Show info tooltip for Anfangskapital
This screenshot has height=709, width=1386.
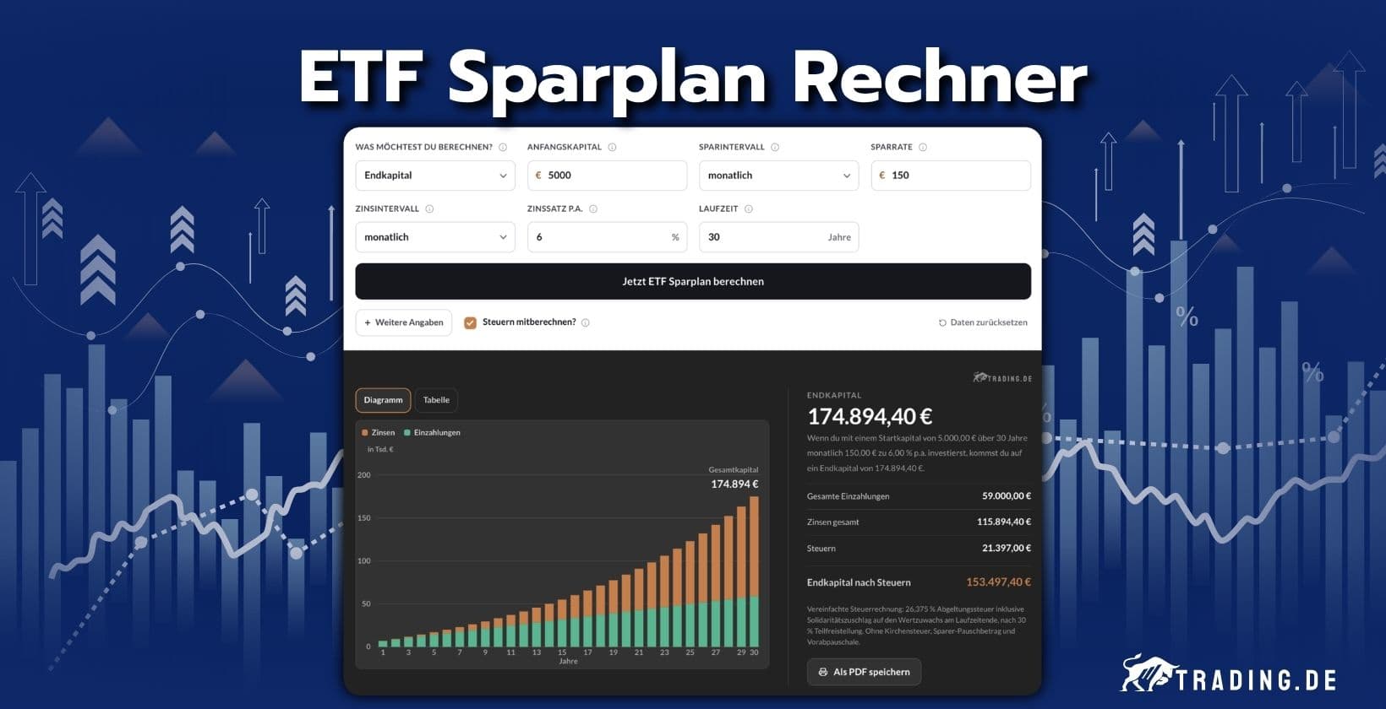[x=612, y=147]
